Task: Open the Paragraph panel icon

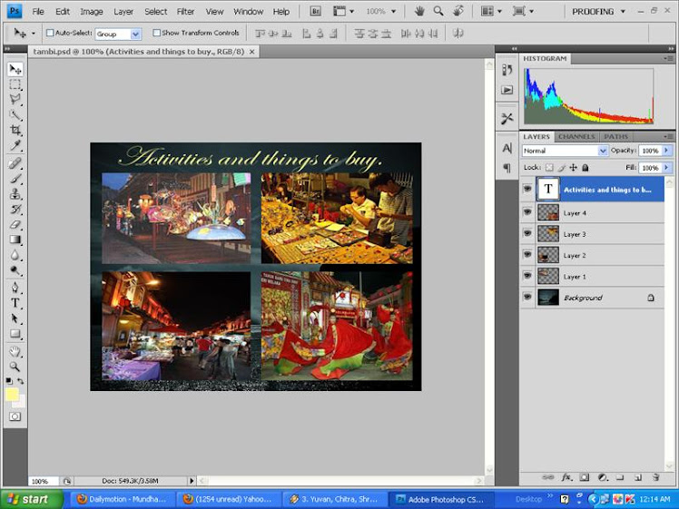Action: [507, 168]
